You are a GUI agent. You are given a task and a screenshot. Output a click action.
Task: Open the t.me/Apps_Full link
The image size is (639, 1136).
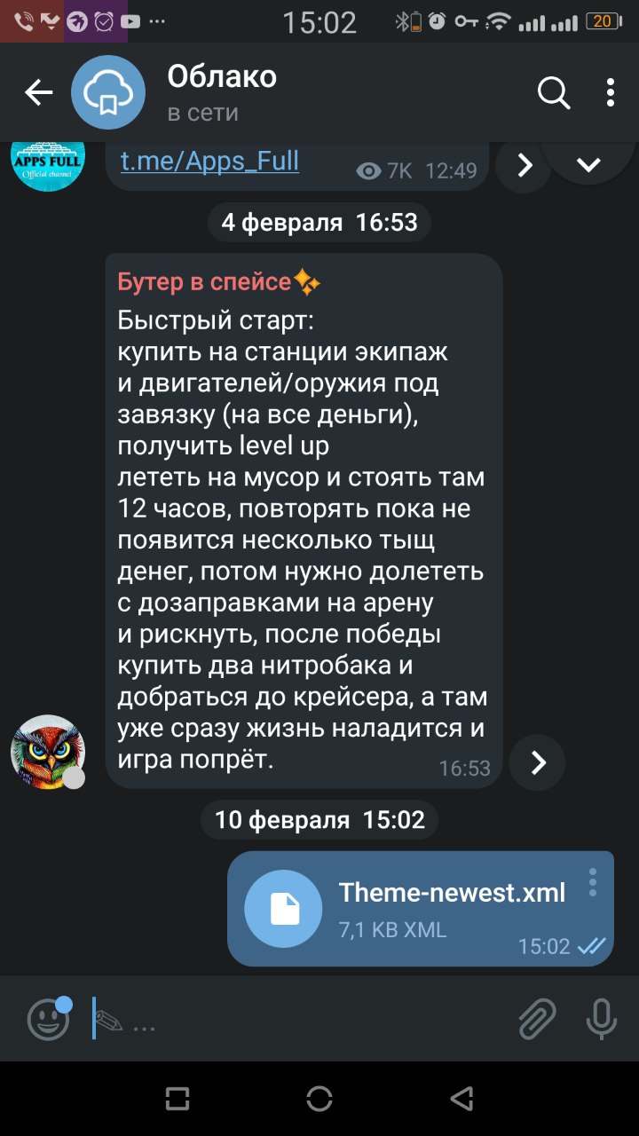209,161
